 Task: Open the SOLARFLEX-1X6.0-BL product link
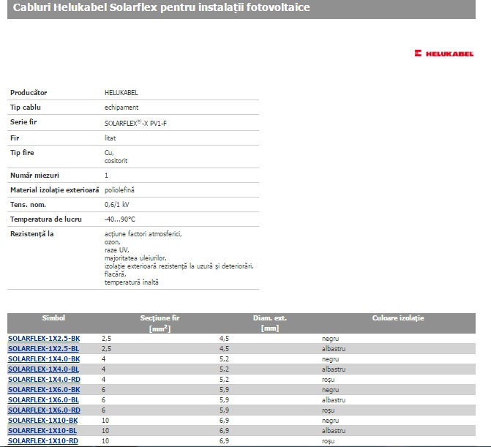click(x=43, y=399)
